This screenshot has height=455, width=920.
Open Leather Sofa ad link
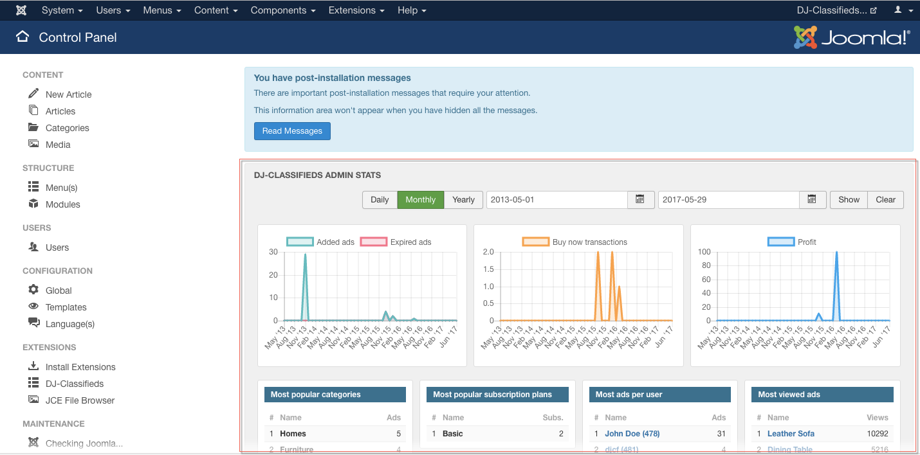[791, 434]
